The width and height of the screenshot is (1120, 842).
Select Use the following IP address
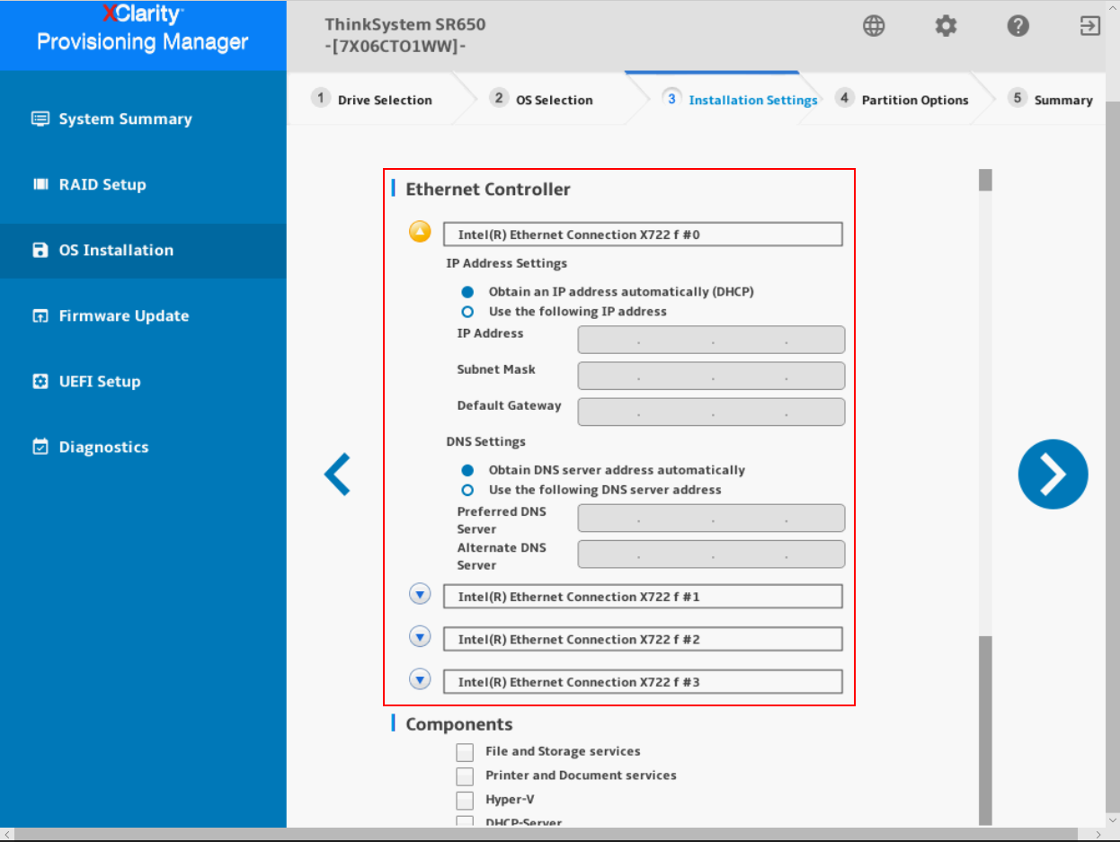tap(467, 312)
